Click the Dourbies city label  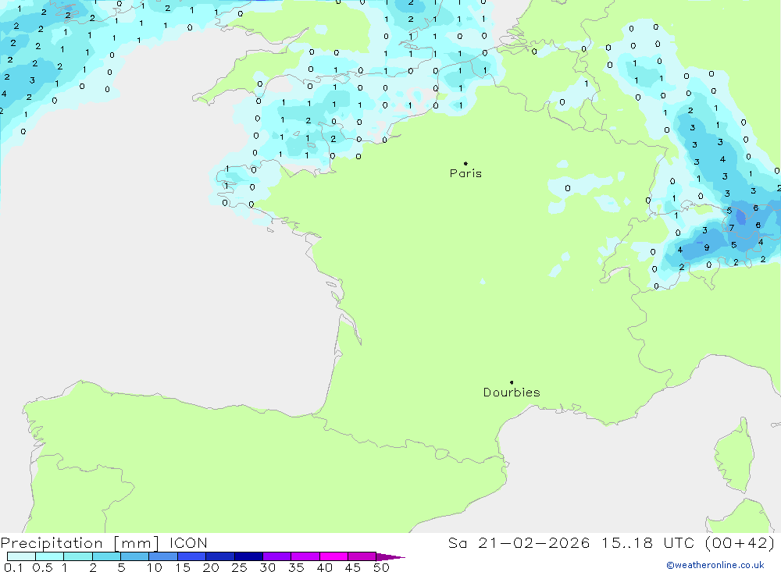(x=512, y=393)
